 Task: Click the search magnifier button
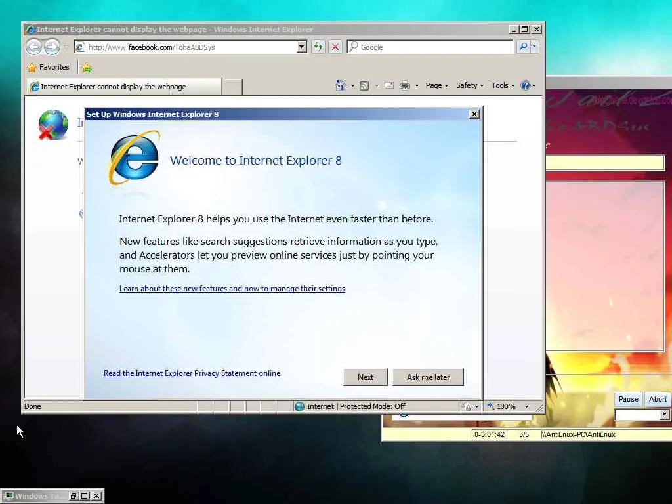click(523, 47)
